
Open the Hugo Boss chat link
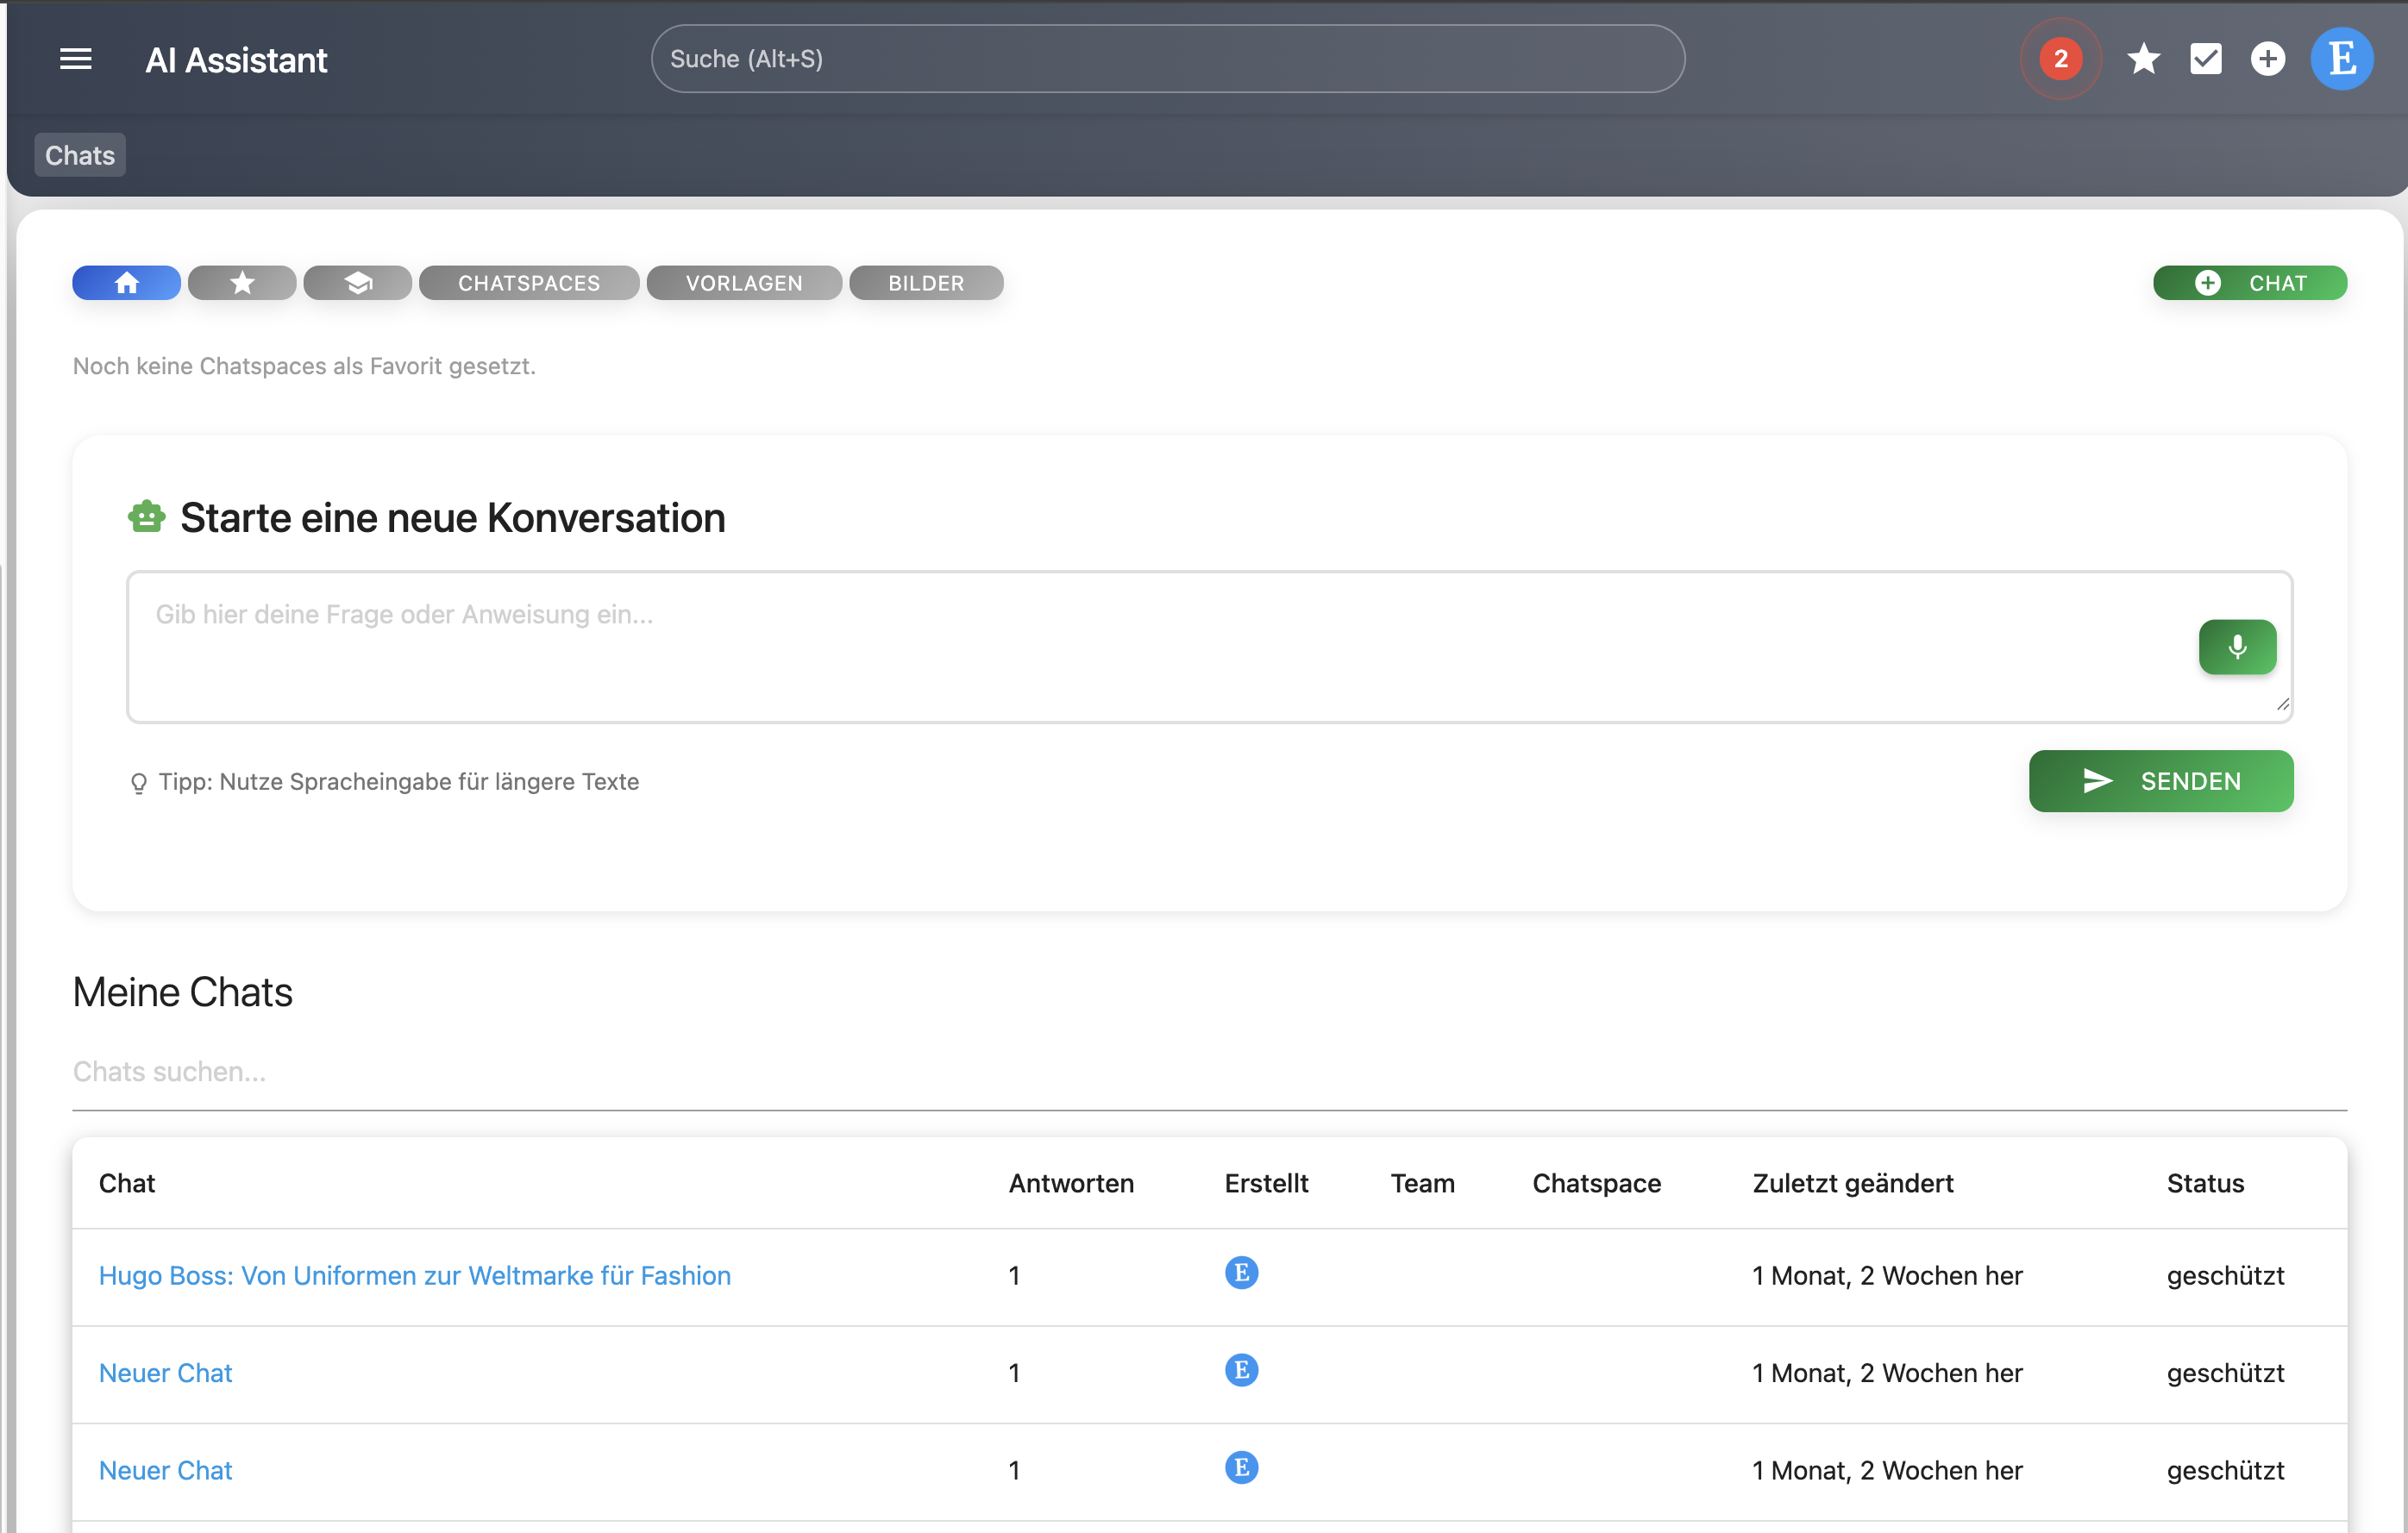click(x=414, y=1275)
